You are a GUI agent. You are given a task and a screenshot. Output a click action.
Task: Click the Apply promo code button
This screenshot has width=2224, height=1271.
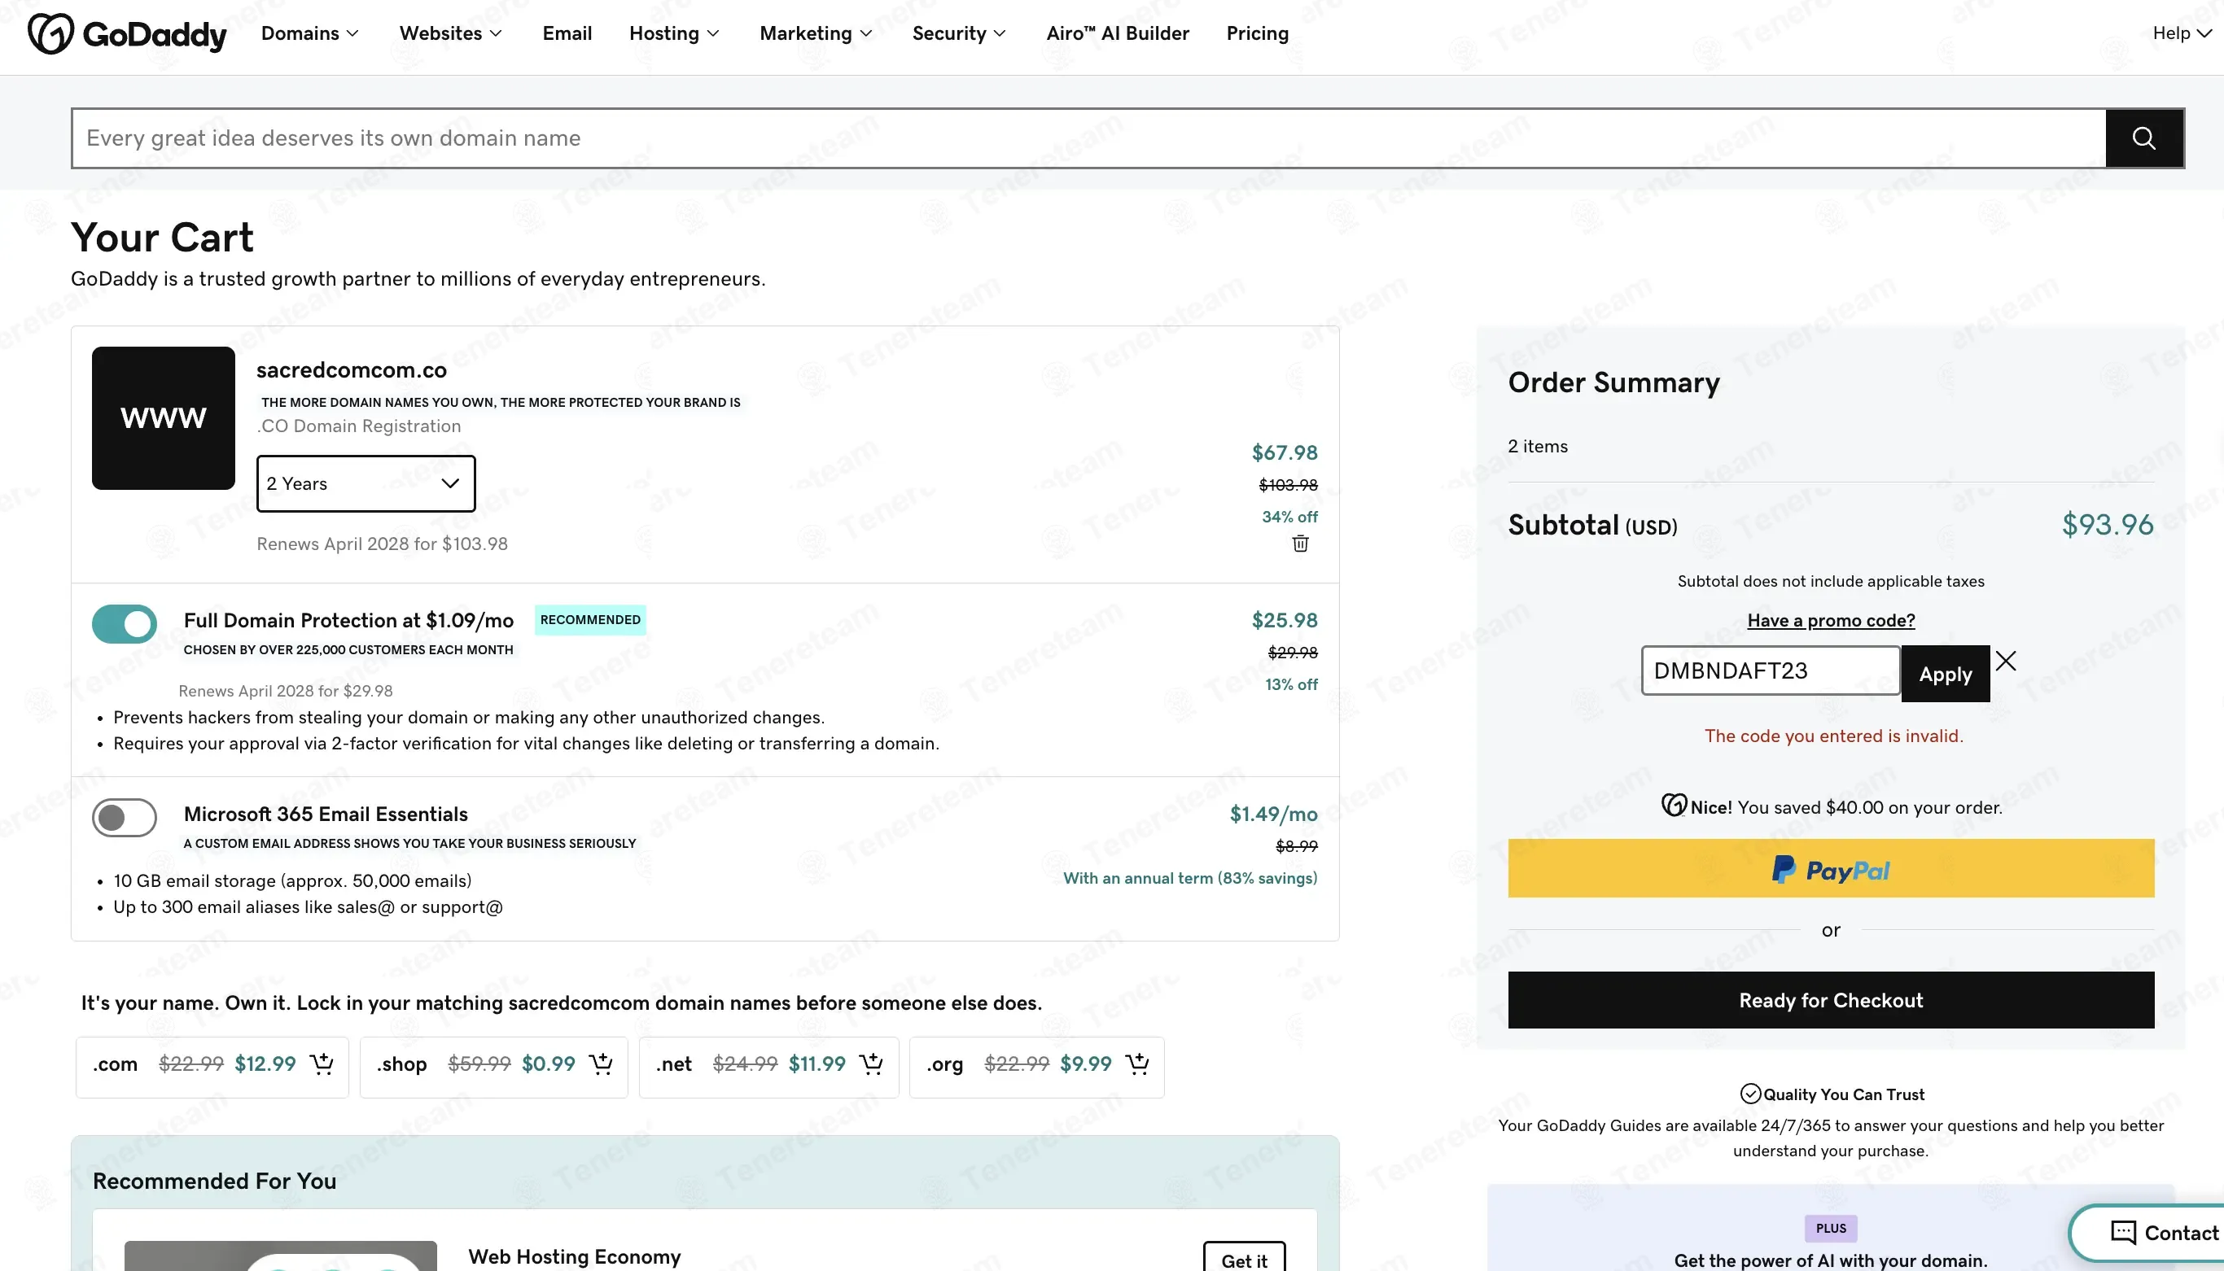pos(1946,674)
